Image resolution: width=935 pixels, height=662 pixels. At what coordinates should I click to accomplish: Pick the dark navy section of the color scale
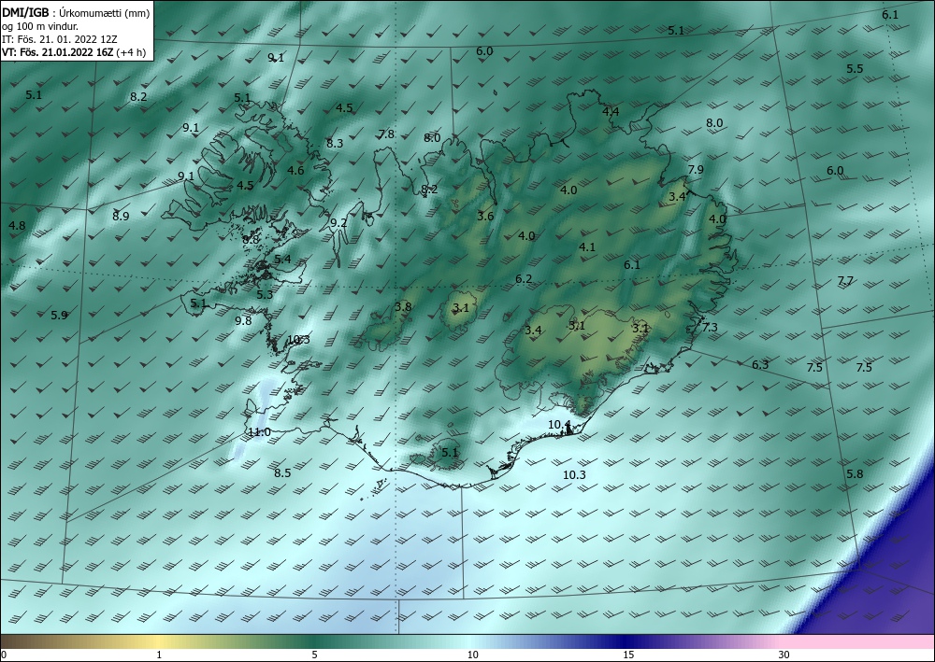(x=626, y=641)
